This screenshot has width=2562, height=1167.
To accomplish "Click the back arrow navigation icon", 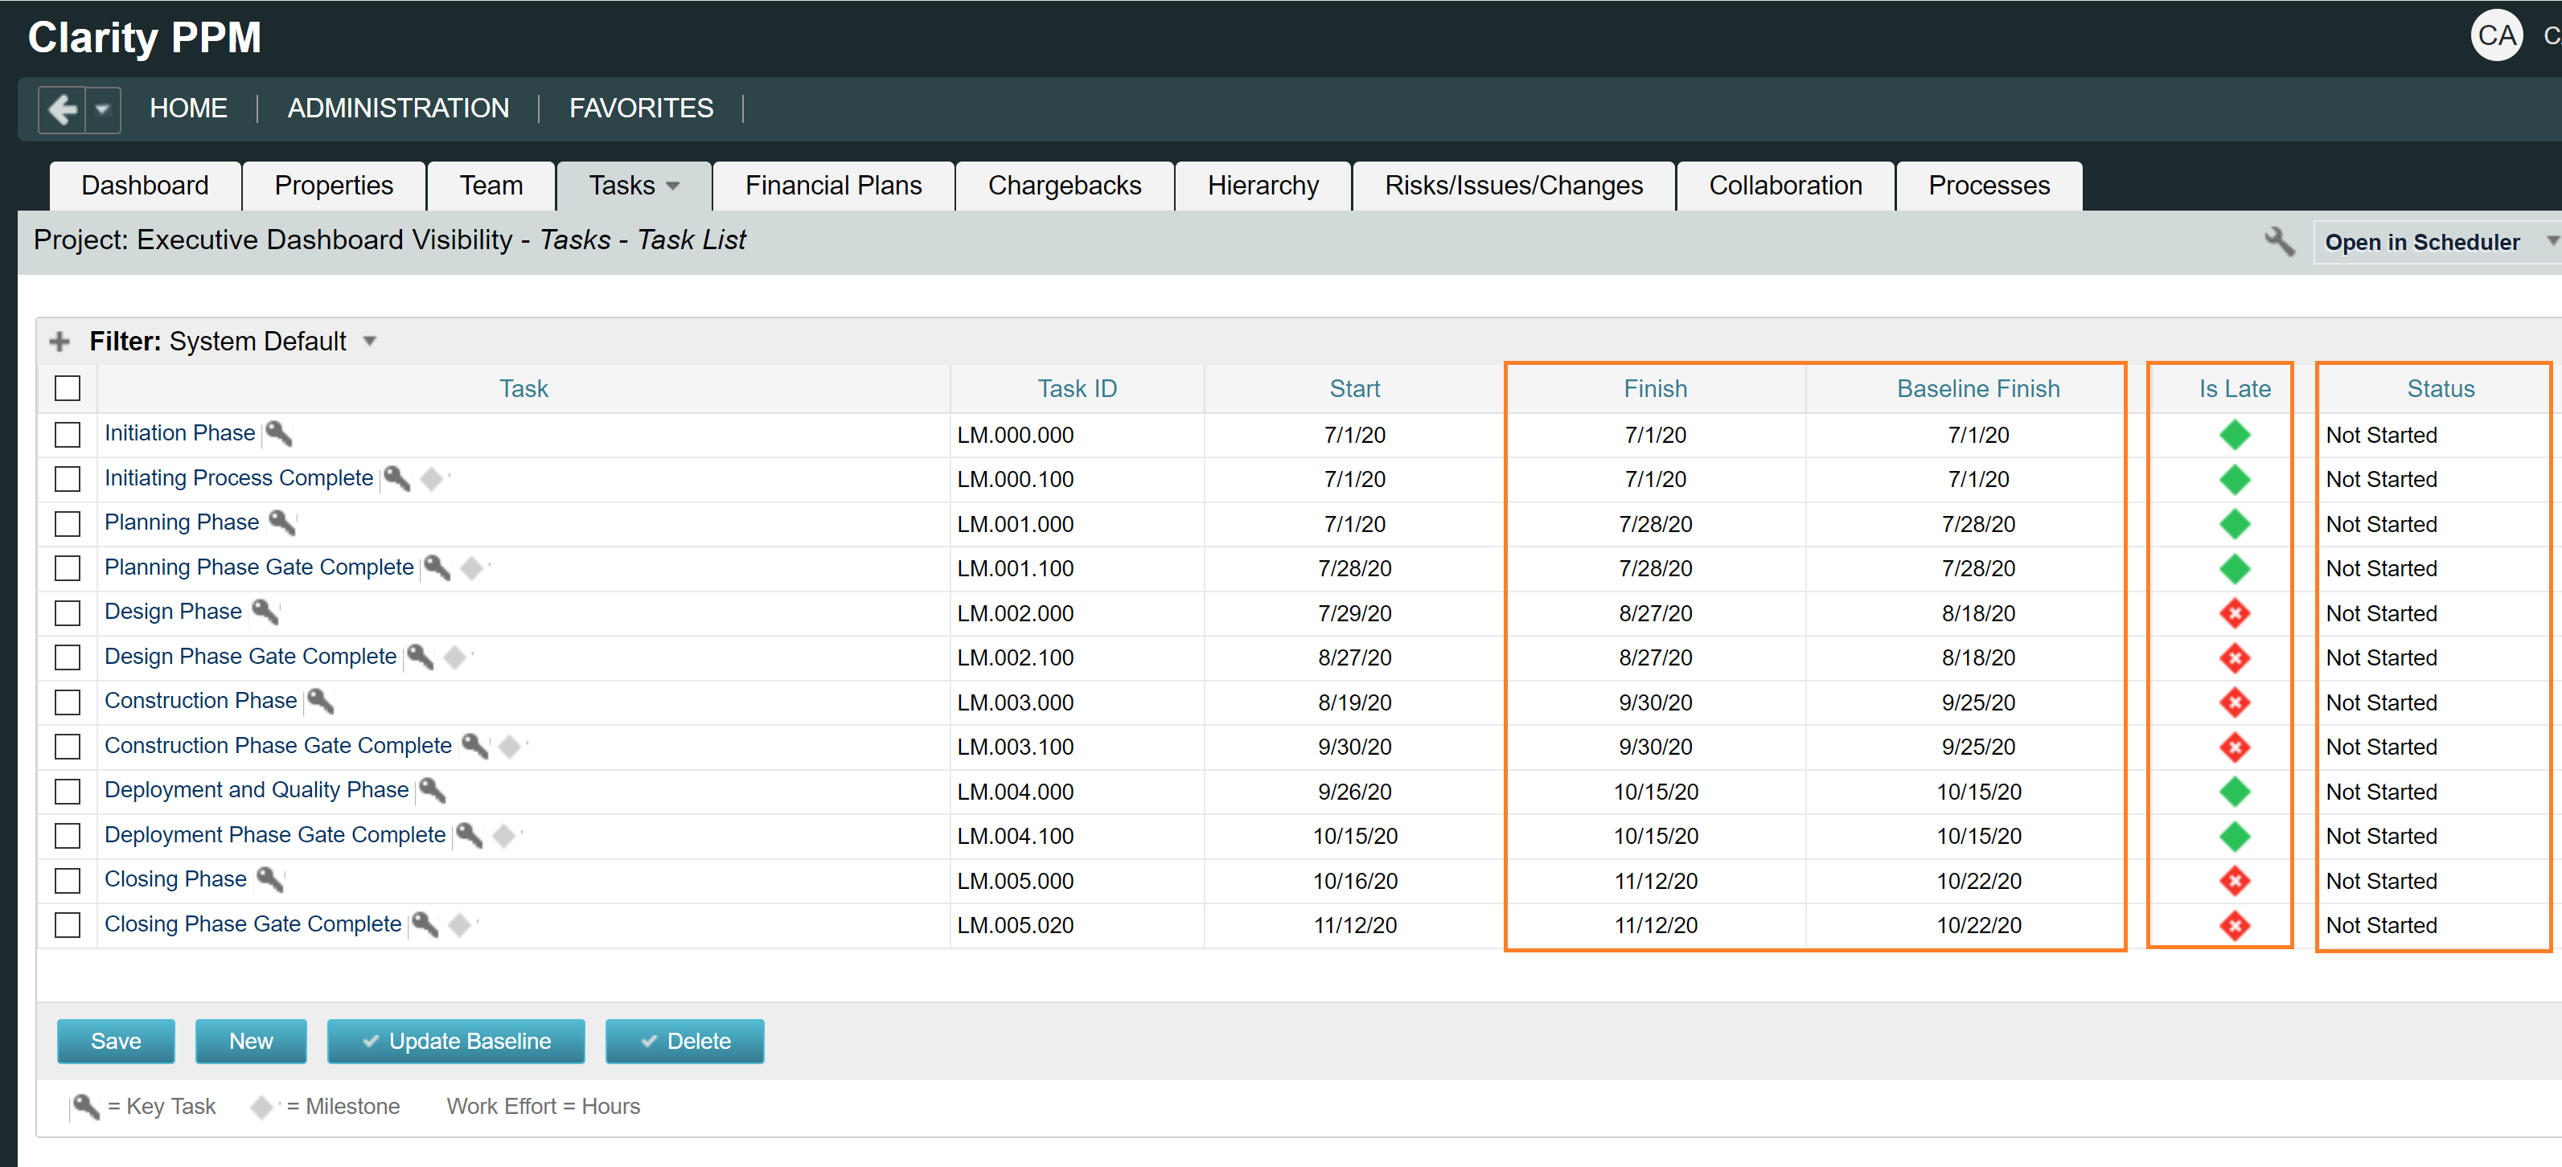I will (63, 109).
